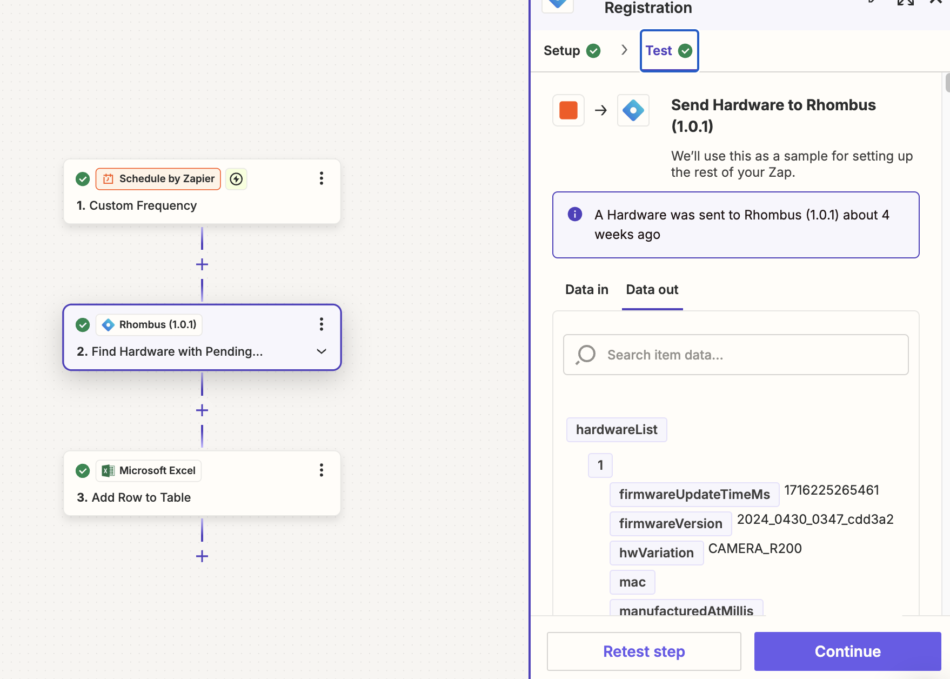Open the Microsoft Excel step three-dot menu

tap(322, 470)
